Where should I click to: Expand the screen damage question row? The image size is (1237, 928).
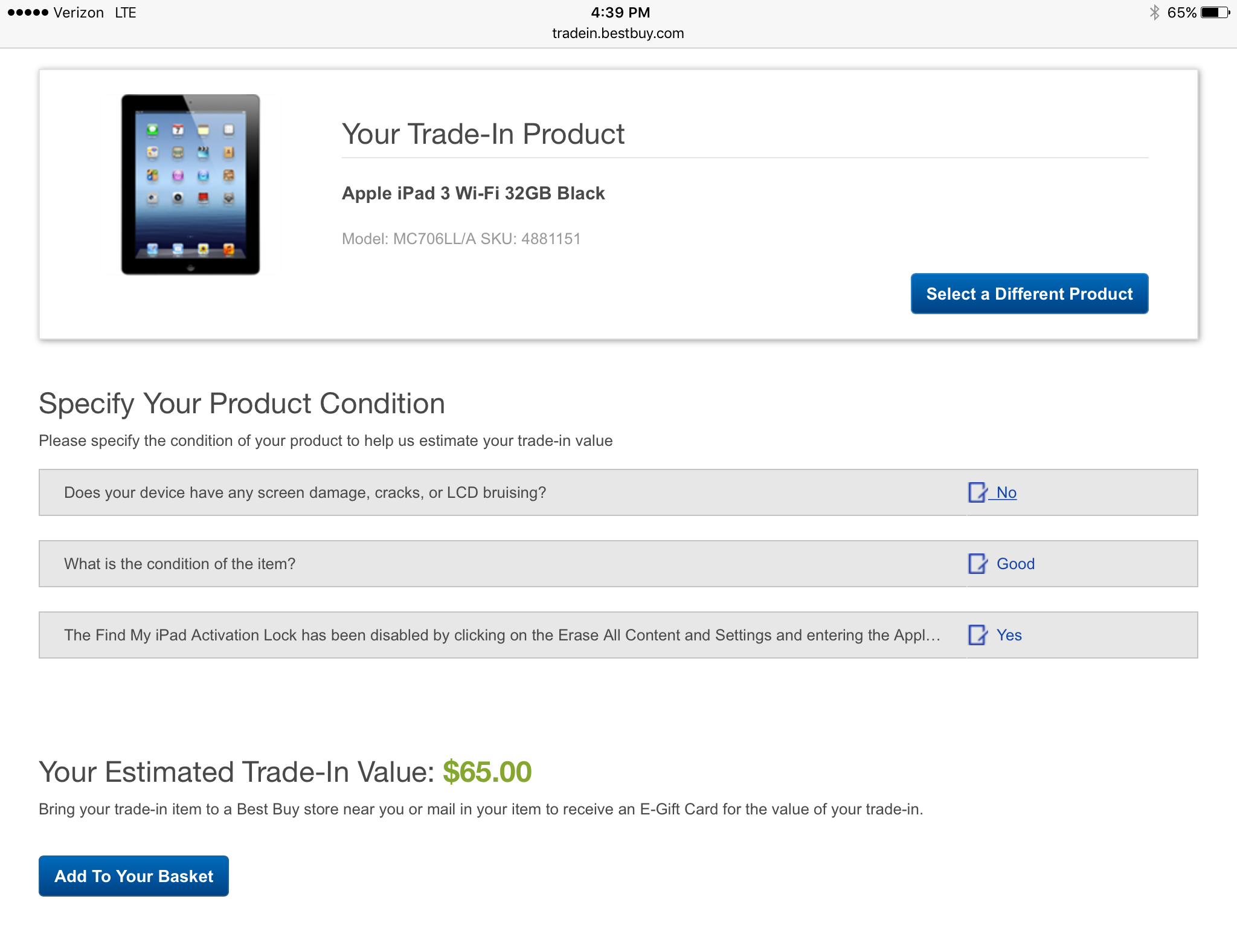(305, 492)
